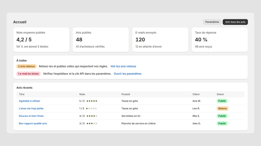The height and width of the screenshot is (146, 261).
Task: Select the Avis publiés card
Action: coord(101,40)
